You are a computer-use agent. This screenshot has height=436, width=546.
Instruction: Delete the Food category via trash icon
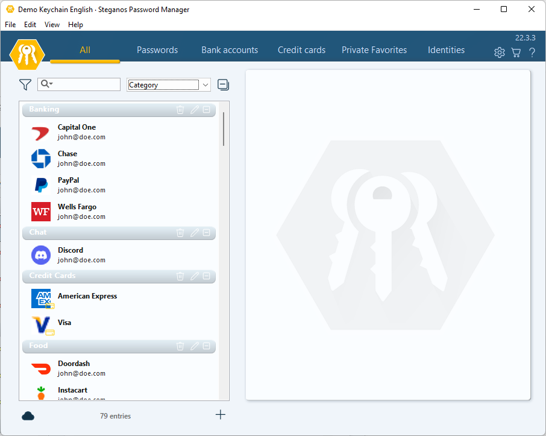180,346
